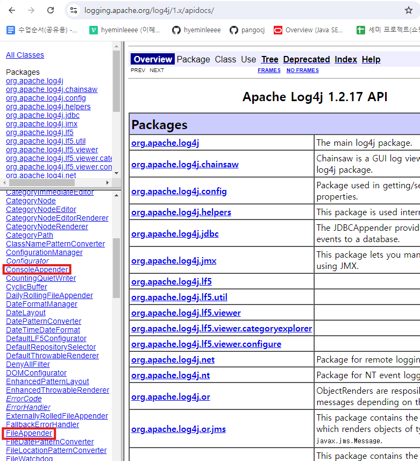This screenshot has width=420, height=461.
Task: Open org.apache.log4j.chainsaw in Packages table
Action: [x=185, y=165]
